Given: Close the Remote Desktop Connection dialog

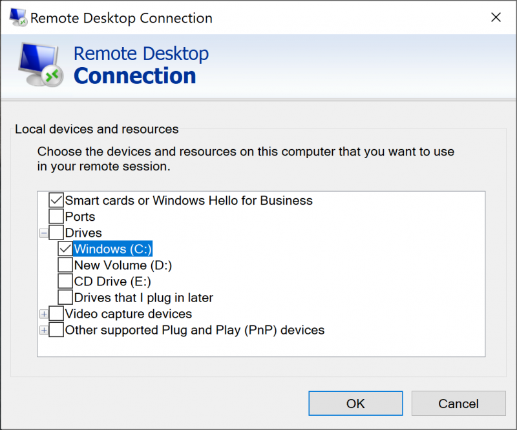Looking at the screenshot, I should (496, 17).
